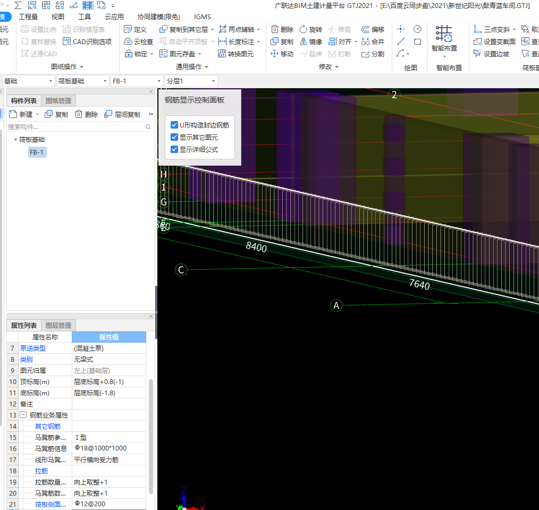Click the CAD识别选项 tool
539x510 pixels.
tap(87, 41)
